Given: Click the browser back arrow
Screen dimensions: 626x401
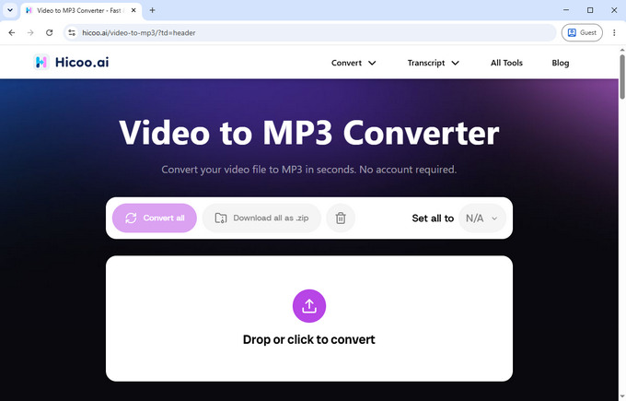Looking at the screenshot, I should click(x=12, y=33).
